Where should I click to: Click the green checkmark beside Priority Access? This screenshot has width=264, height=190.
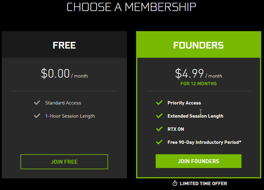[x=159, y=103]
